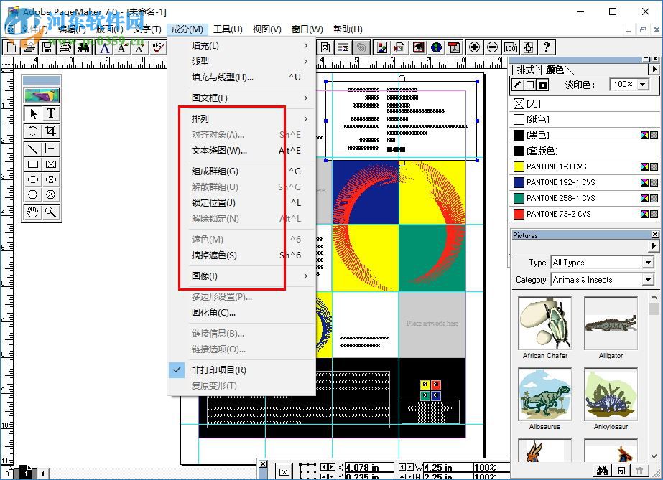Click the Help question mark toolbar button
This screenshot has height=480, width=663.
547,47
